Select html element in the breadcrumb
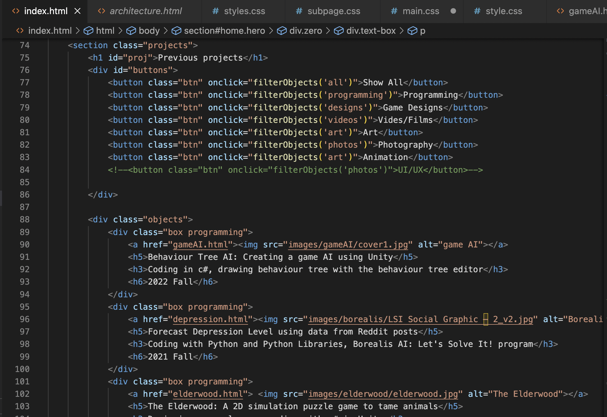Screen dimensions: 607x417 point(105,31)
